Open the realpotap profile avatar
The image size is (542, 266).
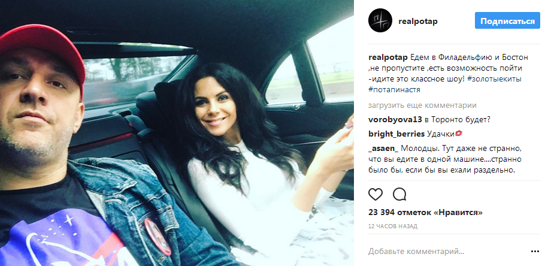point(380,20)
